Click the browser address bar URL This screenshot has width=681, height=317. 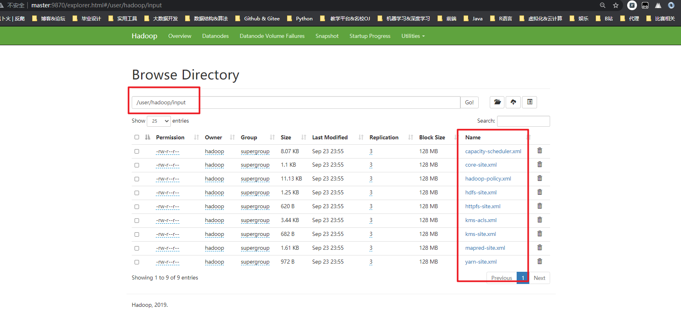[x=97, y=5]
